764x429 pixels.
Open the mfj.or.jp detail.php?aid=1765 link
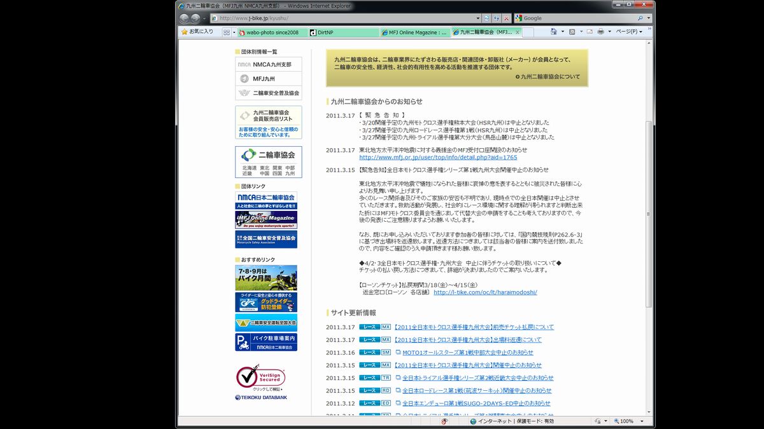438,157
